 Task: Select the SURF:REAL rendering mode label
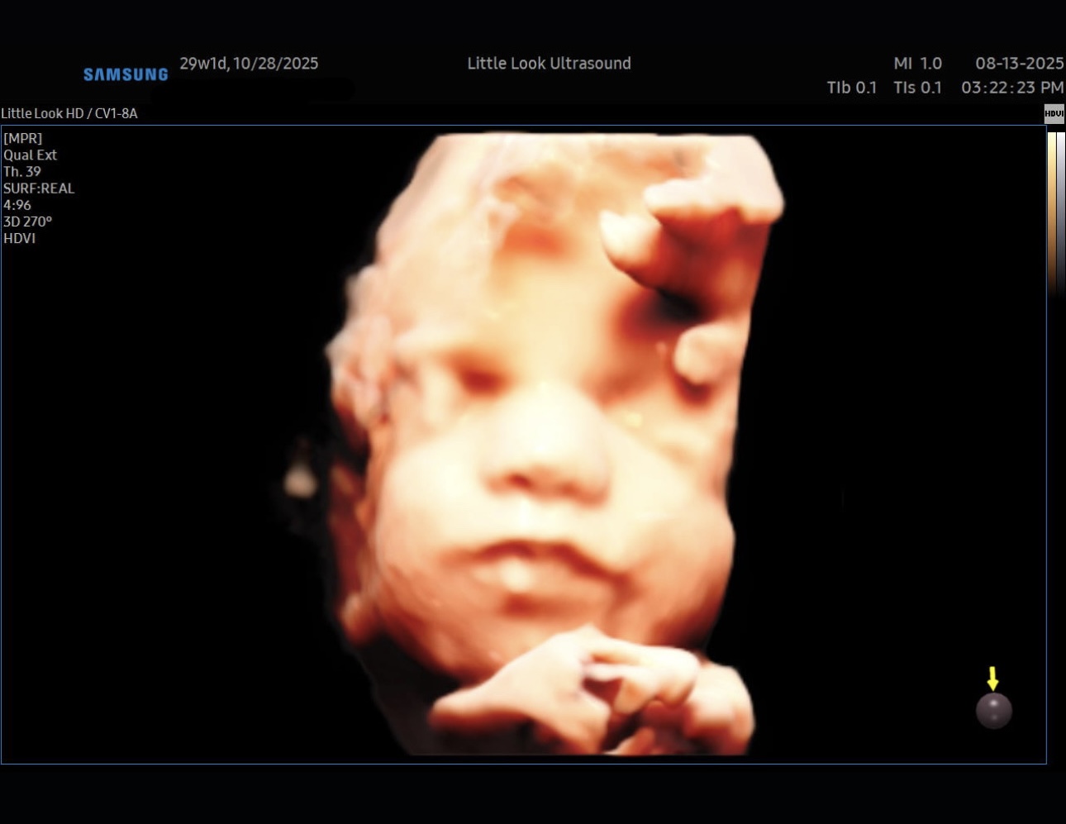[x=38, y=188]
